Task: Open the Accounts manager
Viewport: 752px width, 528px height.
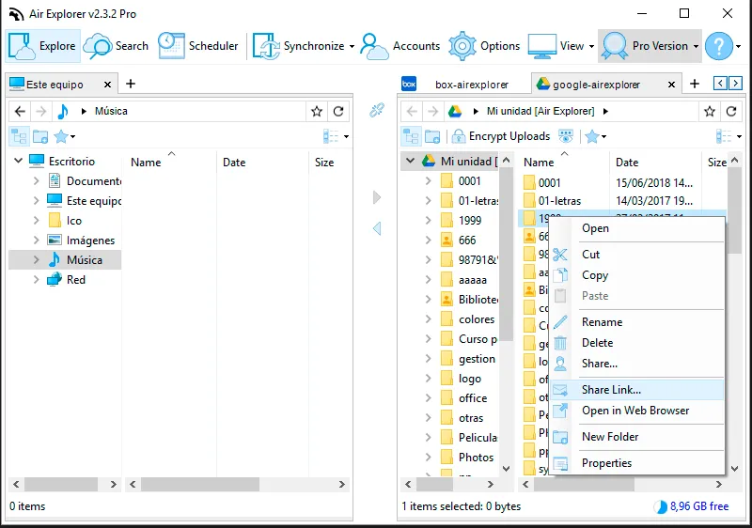Action: click(400, 46)
